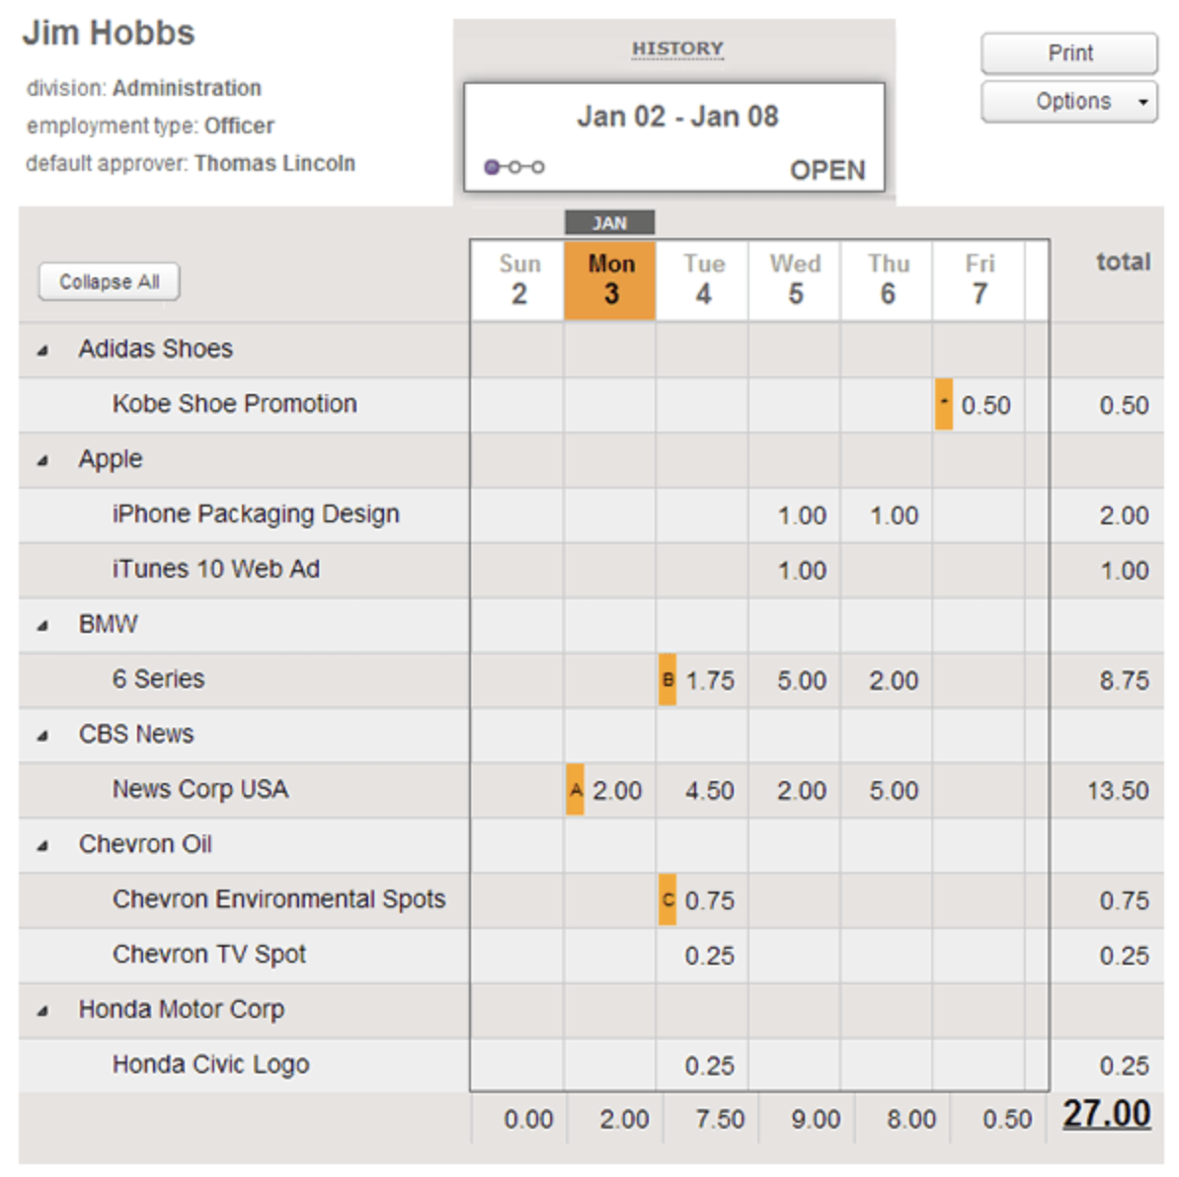1179x1177 pixels.
Task: Click the orange B note marker on 6 Series
Action: pyautogui.click(x=668, y=679)
